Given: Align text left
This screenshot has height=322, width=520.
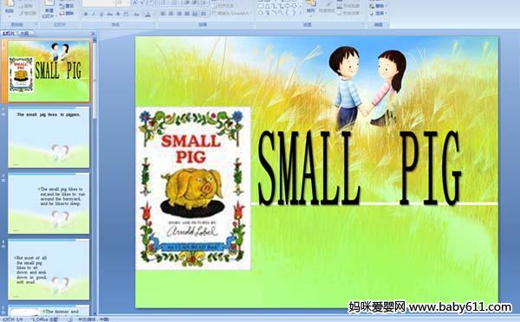Looking at the screenshot, I should point(163,14).
